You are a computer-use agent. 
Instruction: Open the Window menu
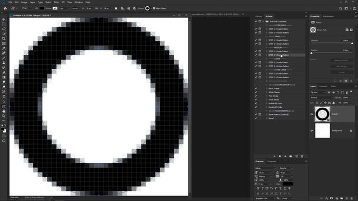pos(78,2)
